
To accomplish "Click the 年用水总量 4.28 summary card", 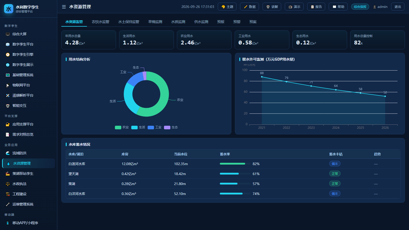I will (89, 40).
